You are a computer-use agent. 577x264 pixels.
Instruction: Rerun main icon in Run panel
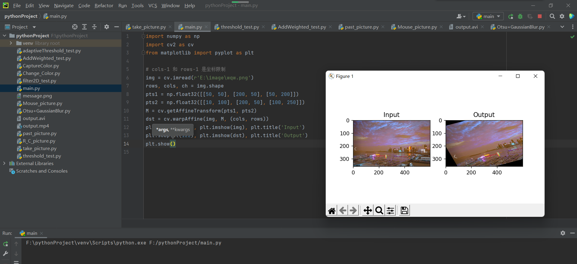pyautogui.click(x=5, y=244)
